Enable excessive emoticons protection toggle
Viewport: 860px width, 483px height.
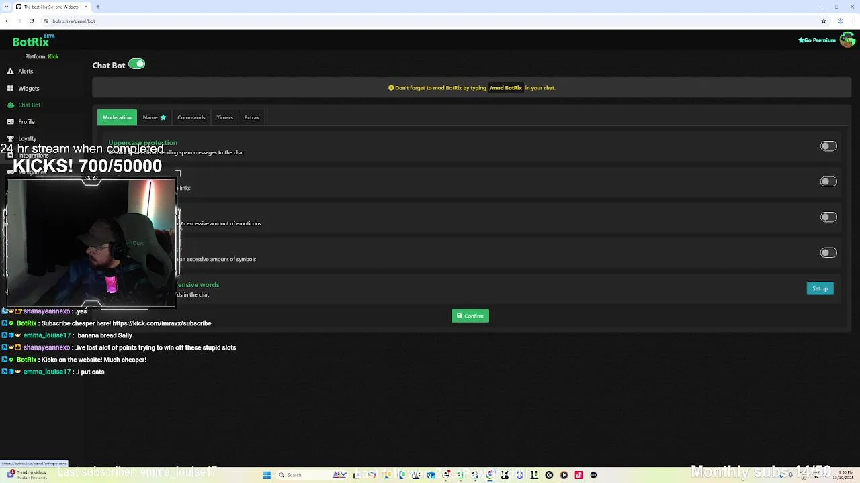coord(828,217)
